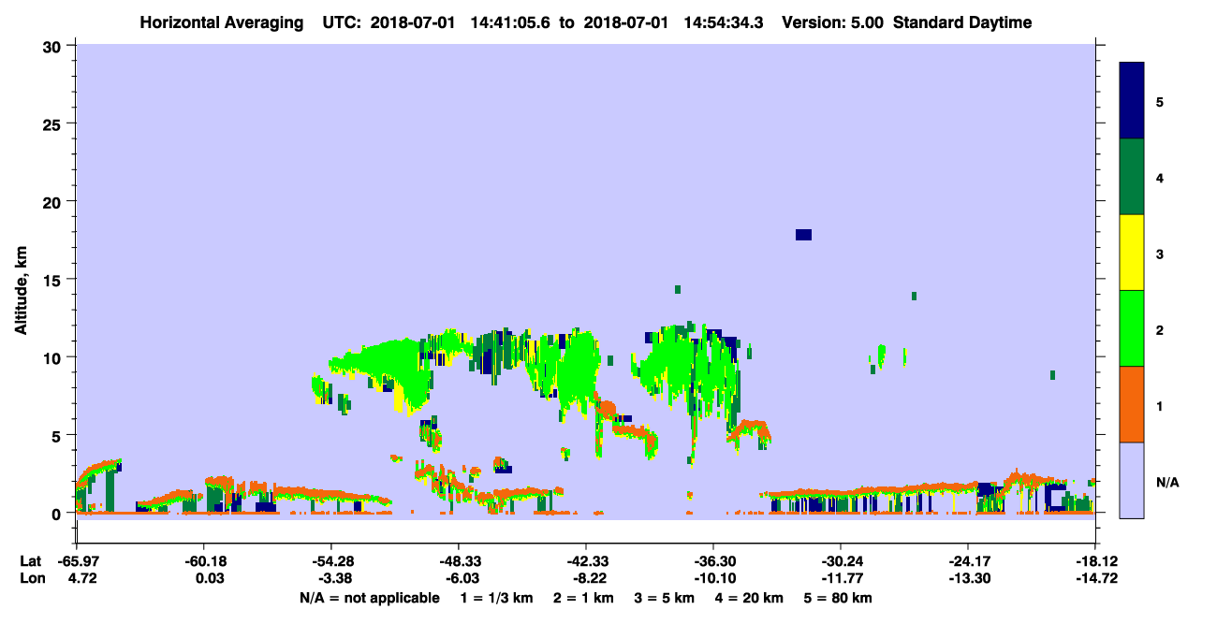Viewport: 1217px width, 624px height.
Task: Click the isolated dark blue block near 18 km
Action: (x=803, y=234)
